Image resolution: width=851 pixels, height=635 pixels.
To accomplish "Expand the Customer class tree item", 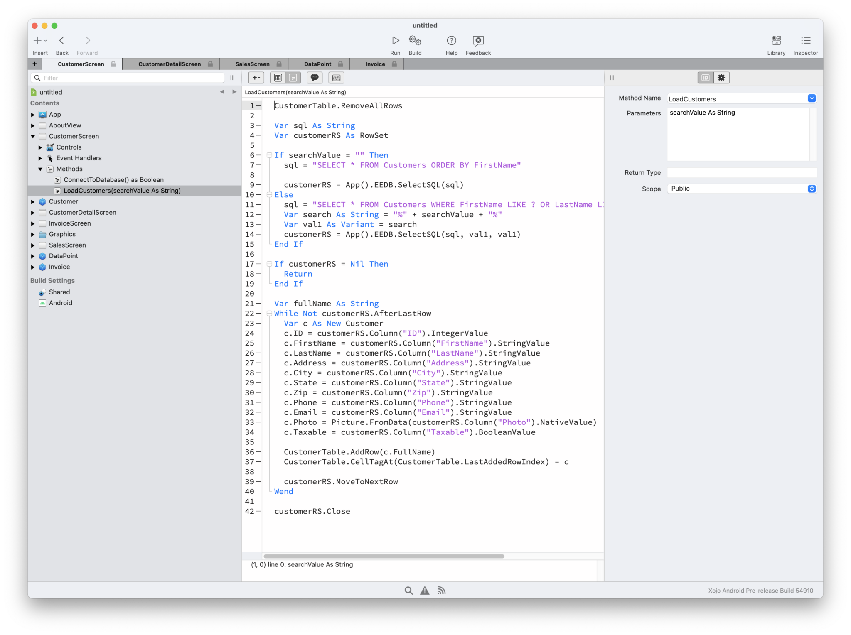I will click(33, 202).
